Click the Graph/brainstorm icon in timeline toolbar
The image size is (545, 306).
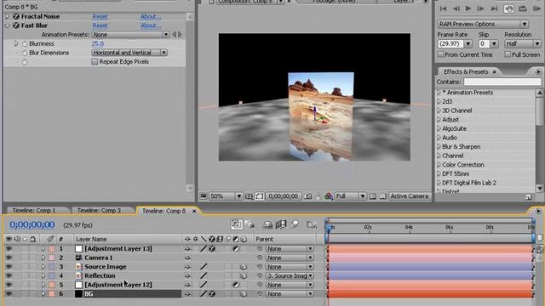[x=312, y=224]
